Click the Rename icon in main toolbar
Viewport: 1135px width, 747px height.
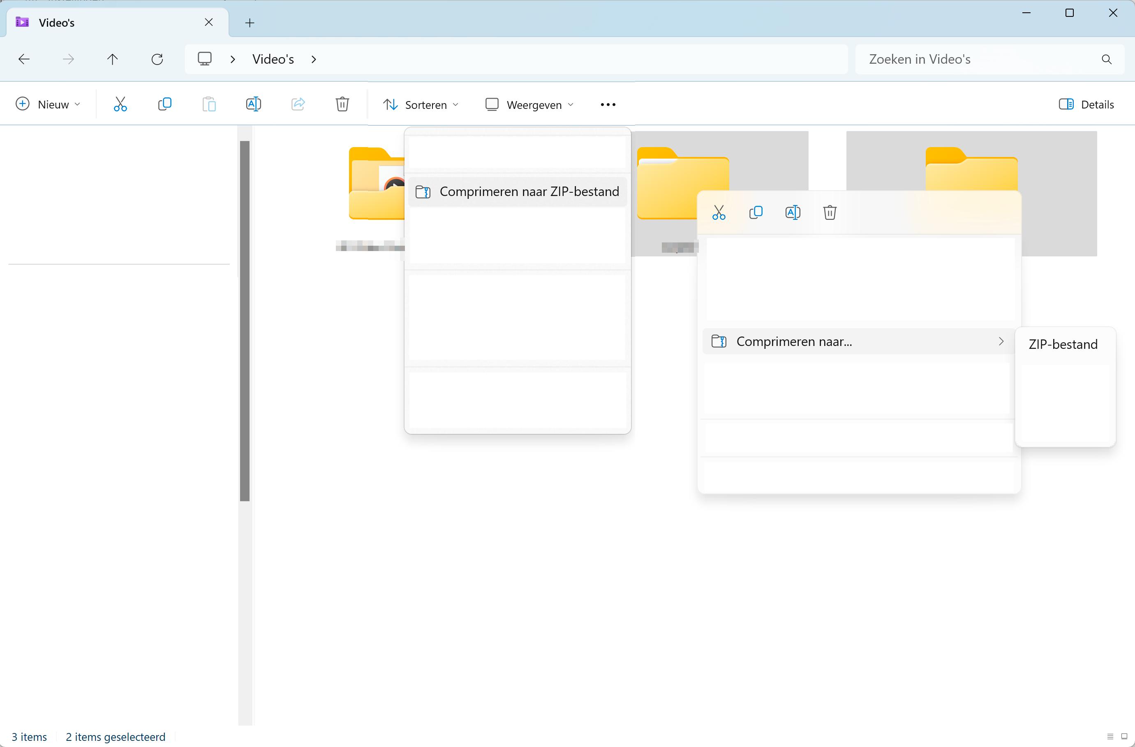[253, 104]
